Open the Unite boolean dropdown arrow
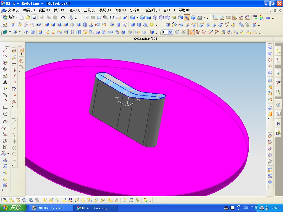 point(10,32)
